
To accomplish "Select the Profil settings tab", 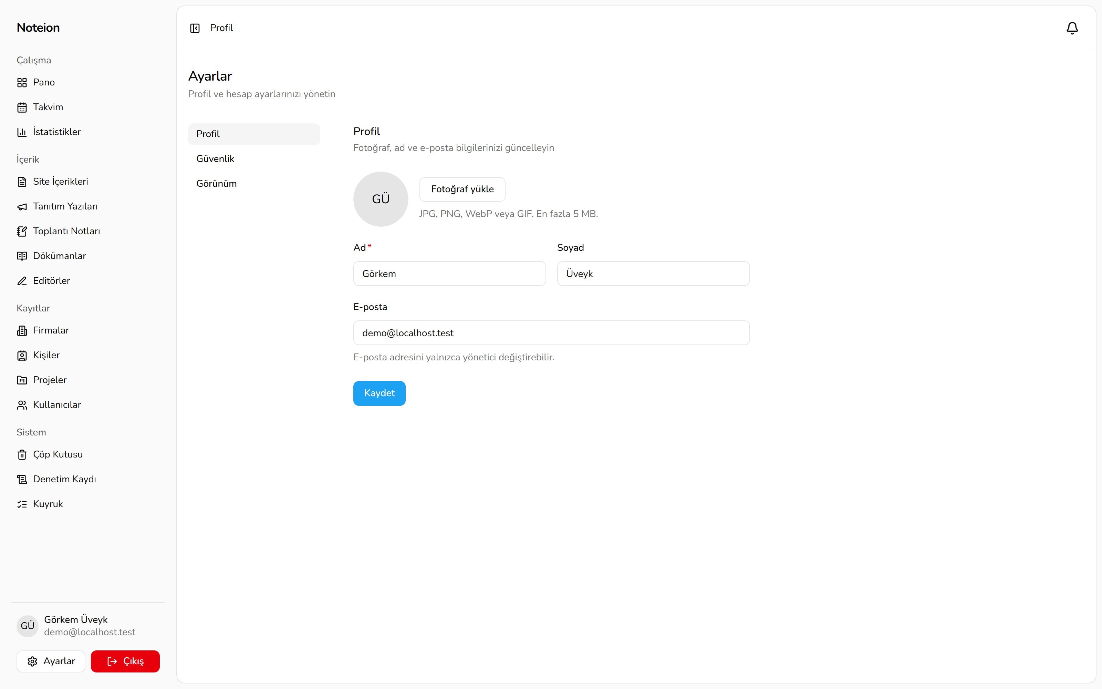I will 254,134.
